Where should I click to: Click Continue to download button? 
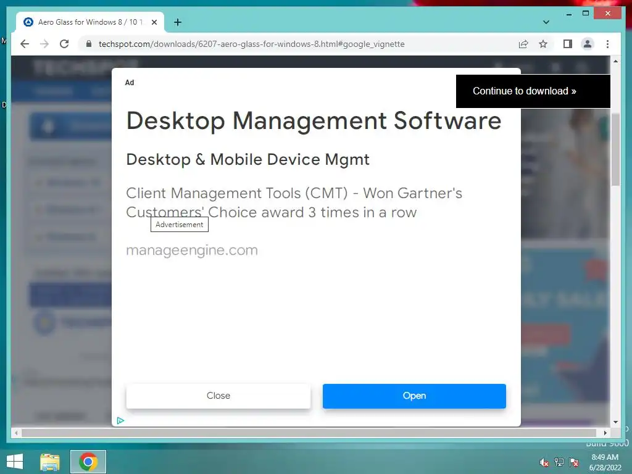click(x=533, y=91)
